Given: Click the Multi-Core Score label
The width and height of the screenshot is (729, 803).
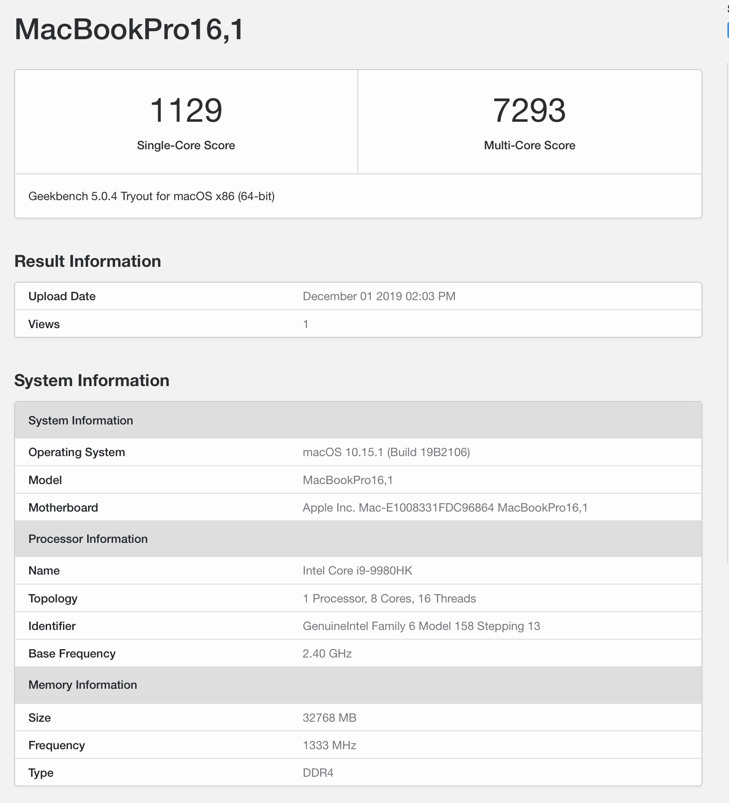Looking at the screenshot, I should [530, 145].
